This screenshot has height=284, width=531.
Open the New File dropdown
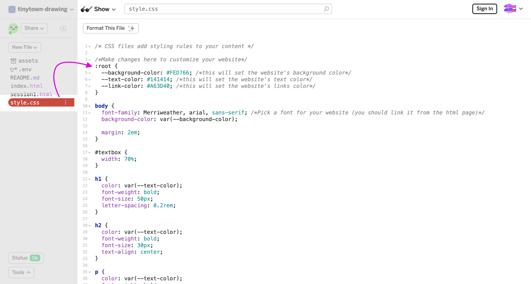click(x=25, y=47)
